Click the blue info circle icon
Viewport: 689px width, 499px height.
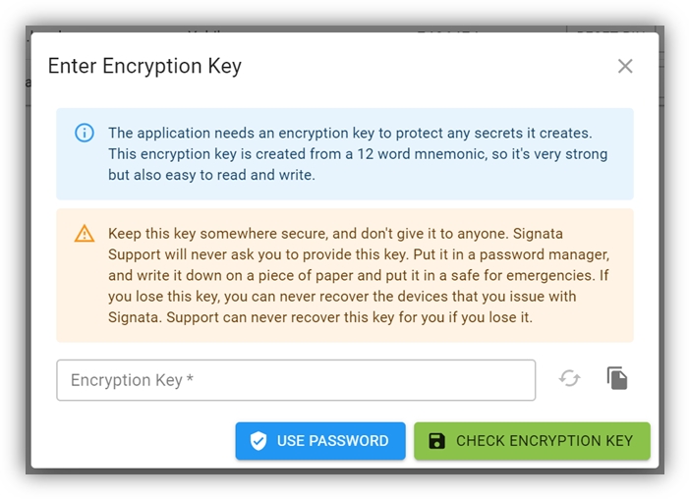85,133
